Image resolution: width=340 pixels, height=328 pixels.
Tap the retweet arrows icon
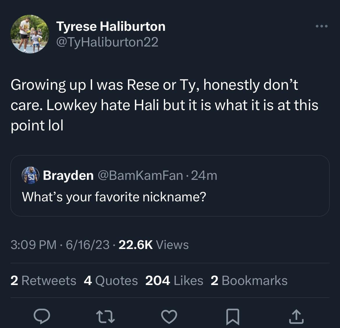106,316
